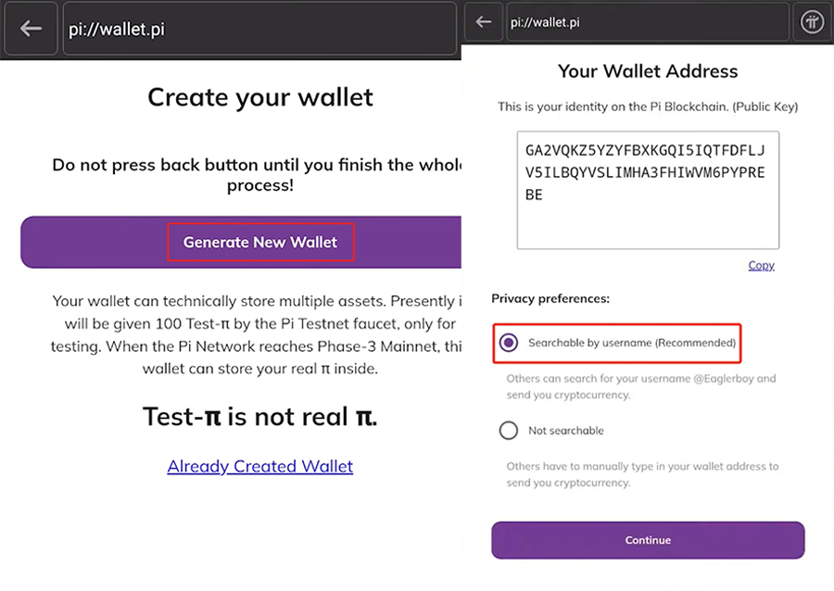Choose the Not searchable radio option
Viewport: 834px width, 591px height.
click(x=509, y=431)
